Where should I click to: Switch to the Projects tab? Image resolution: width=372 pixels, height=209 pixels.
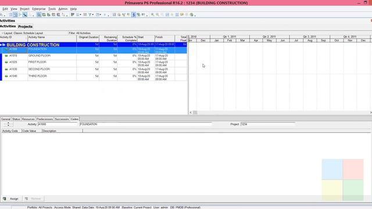click(25, 27)
